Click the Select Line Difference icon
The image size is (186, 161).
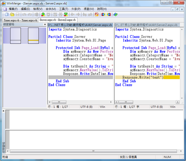pos(36,15)
